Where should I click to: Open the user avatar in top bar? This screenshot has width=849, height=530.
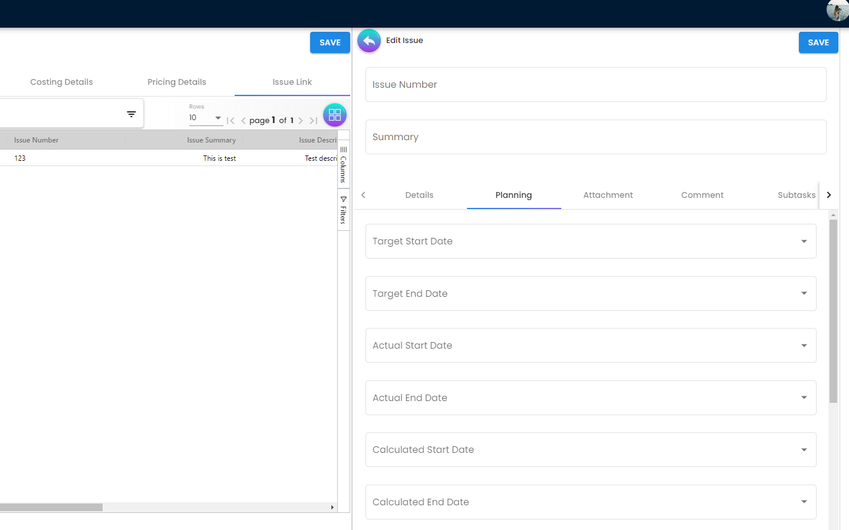pyautogui.click(x=837, y=11)
